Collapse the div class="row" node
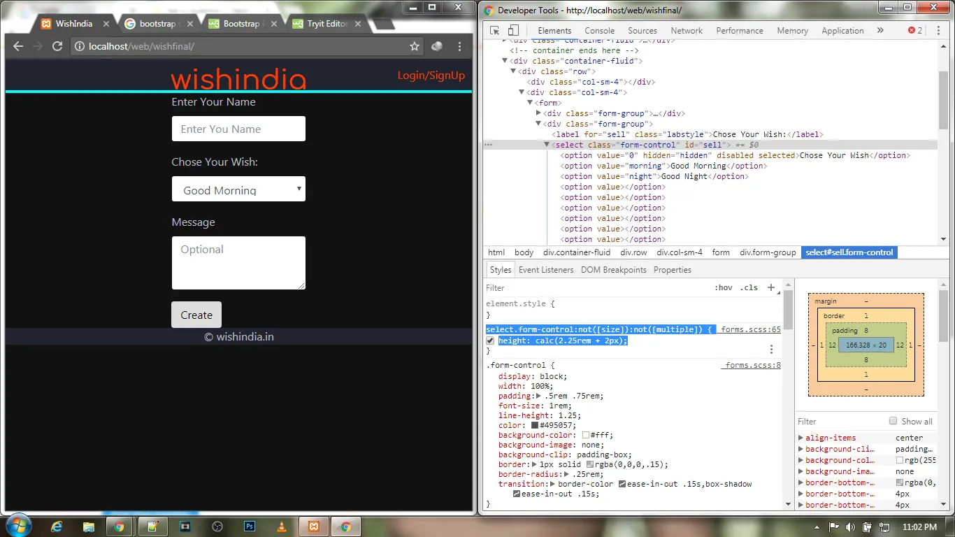 [514, 71]
